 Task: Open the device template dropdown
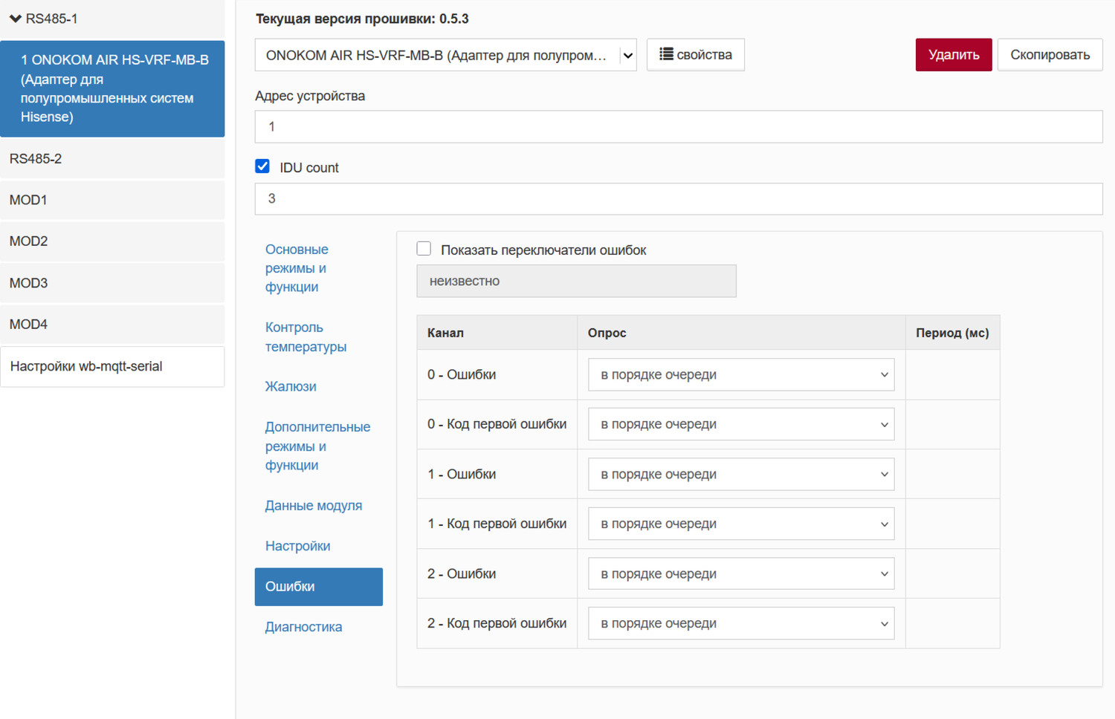click(445, 56)
